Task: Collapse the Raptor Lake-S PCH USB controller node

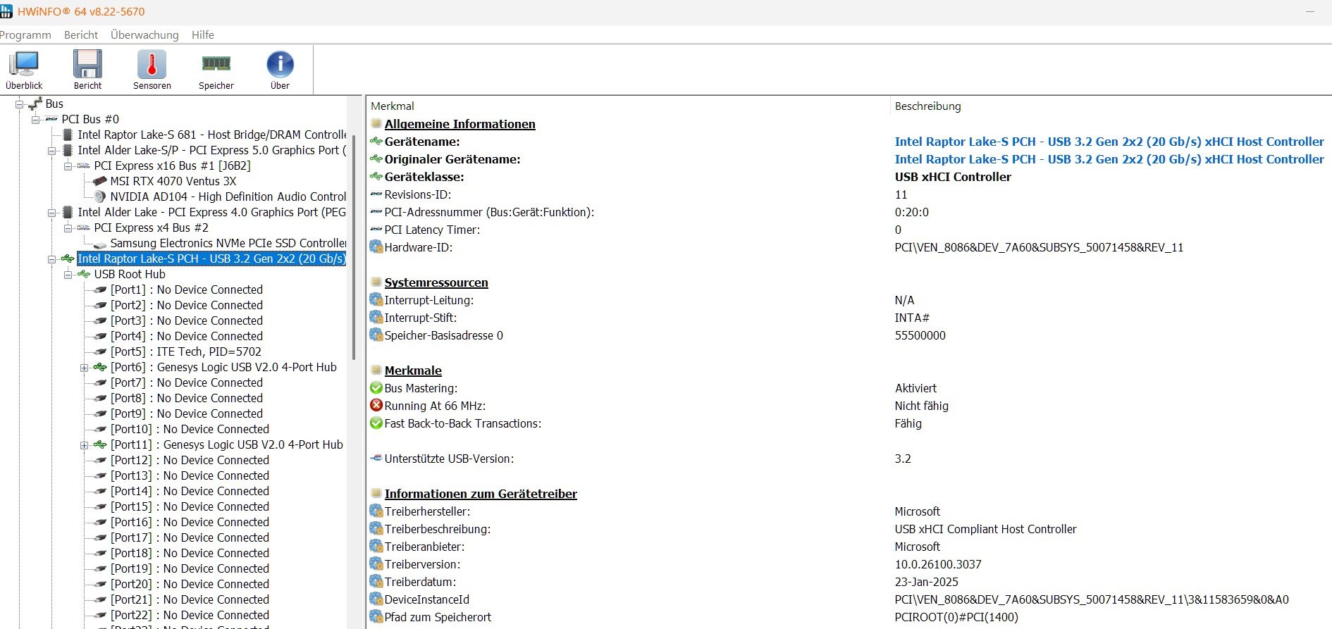Action: (x=52, y=259)
